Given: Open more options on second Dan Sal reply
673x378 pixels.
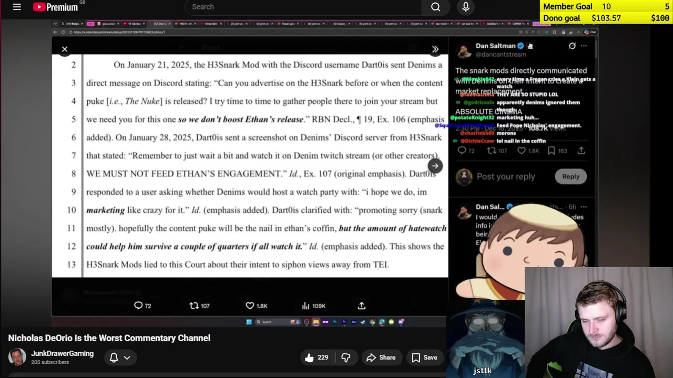Looking at the screenshot, I should (584, 207).
